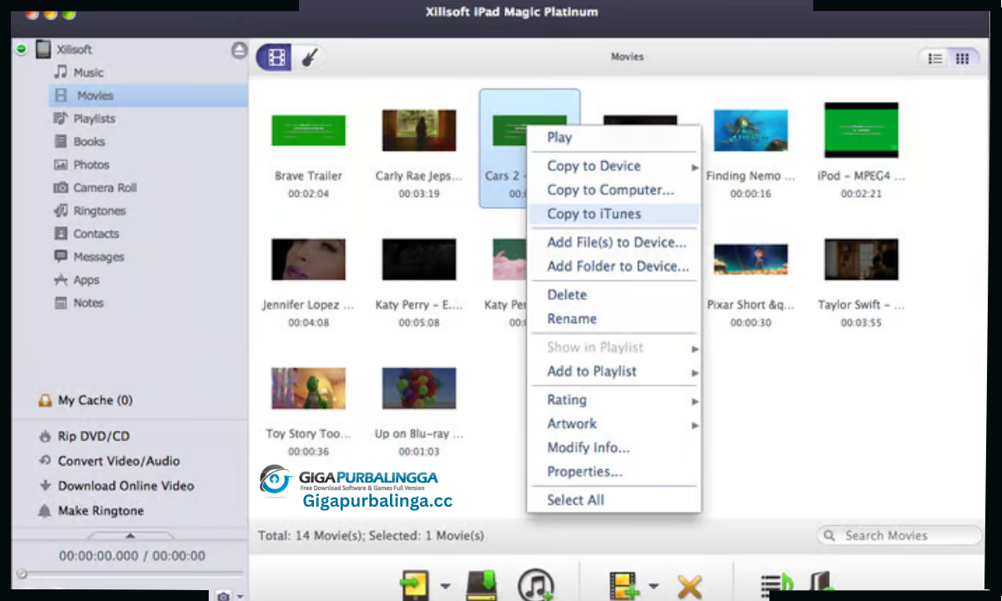Open Rip DVD/CD tool

coord(83,437)
